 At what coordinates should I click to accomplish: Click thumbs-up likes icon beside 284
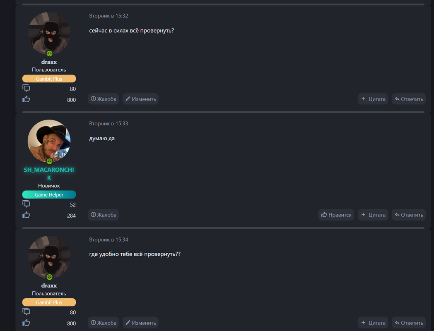tap(26, 215)
